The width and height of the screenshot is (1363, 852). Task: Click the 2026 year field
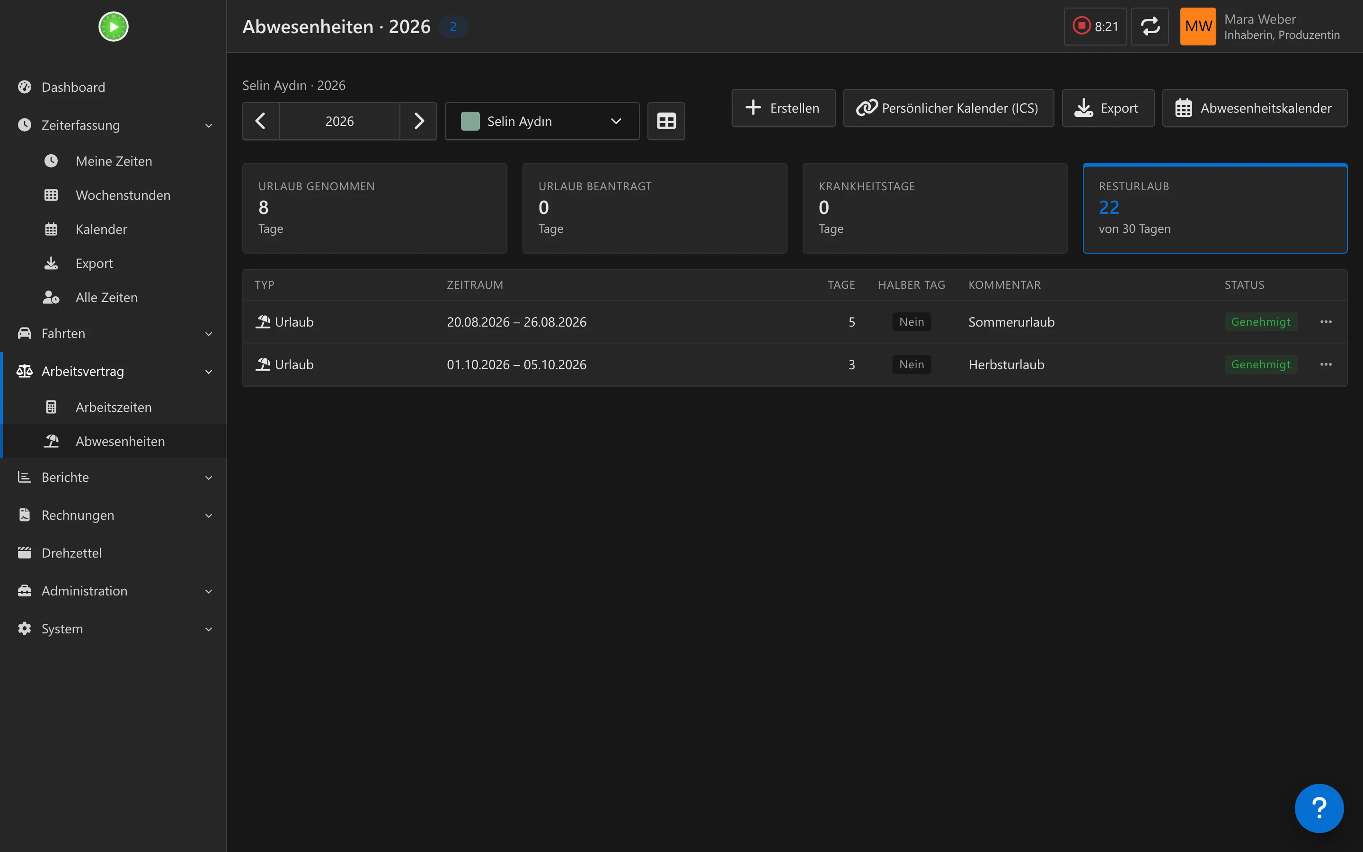pyautogui.click(x=340, y=121)
